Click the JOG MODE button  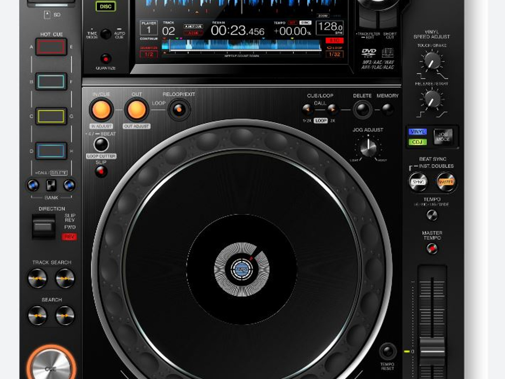tap(443, 137)
